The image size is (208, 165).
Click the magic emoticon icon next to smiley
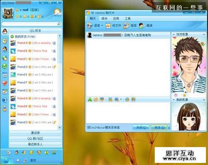(x=102, y=99)
